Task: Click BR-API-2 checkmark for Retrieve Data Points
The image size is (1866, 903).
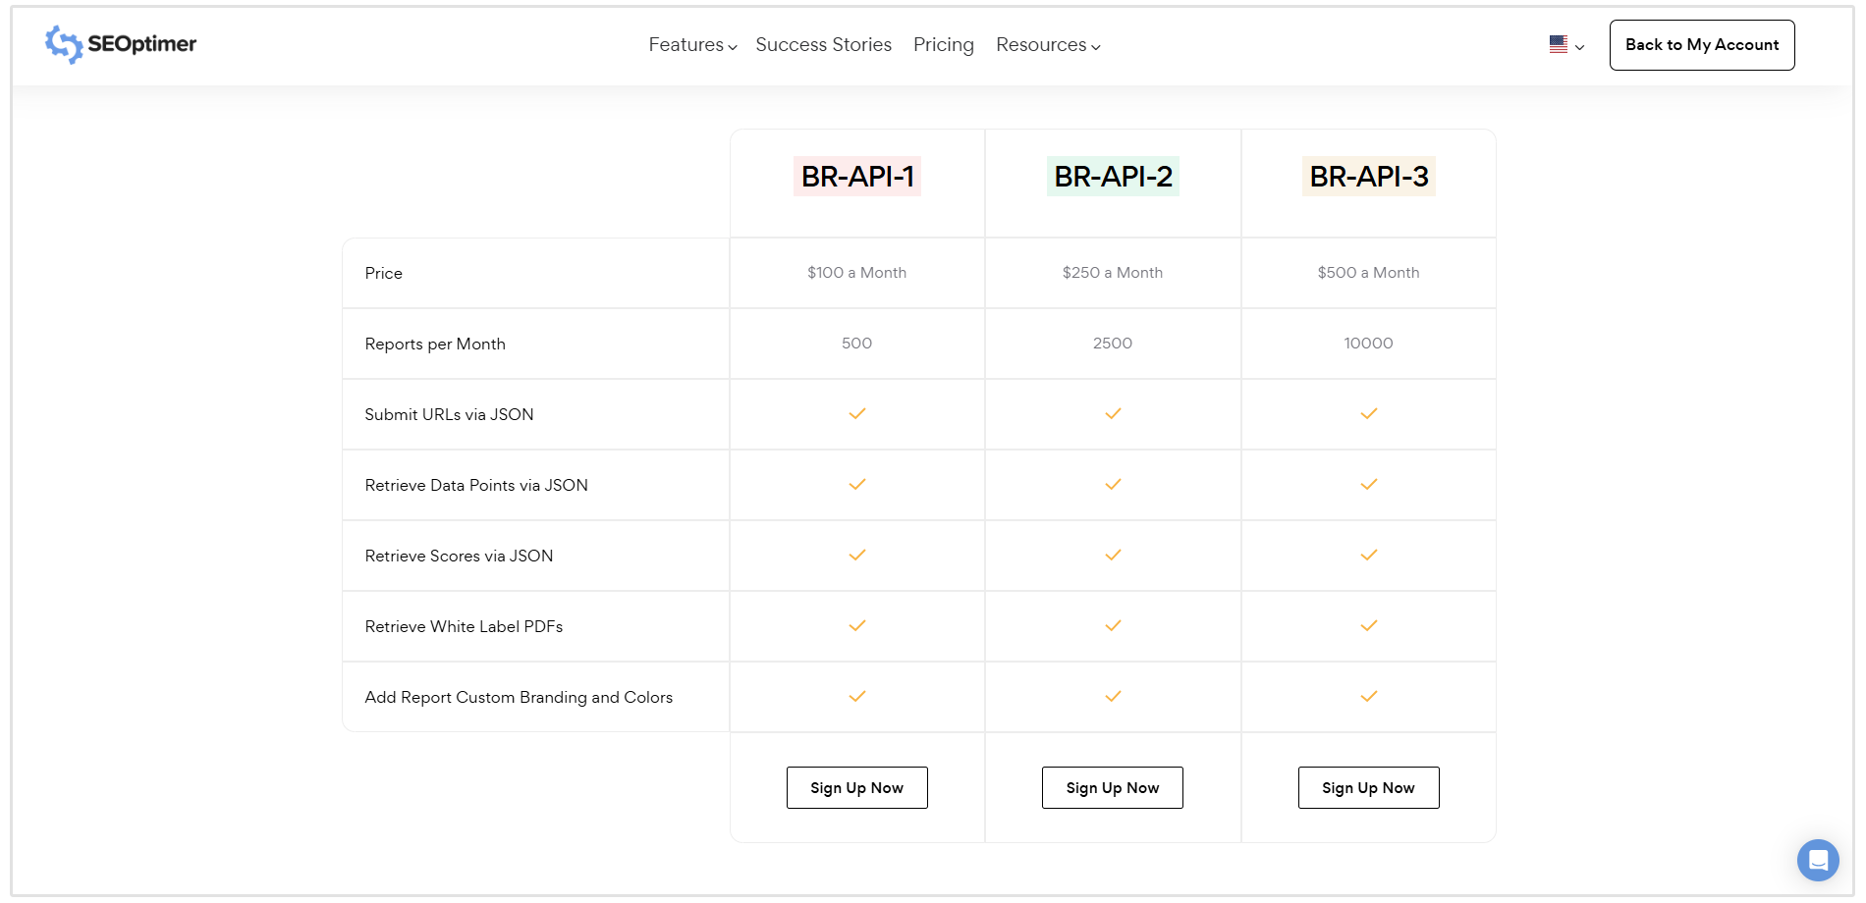Action: [x=1113, y=485]
